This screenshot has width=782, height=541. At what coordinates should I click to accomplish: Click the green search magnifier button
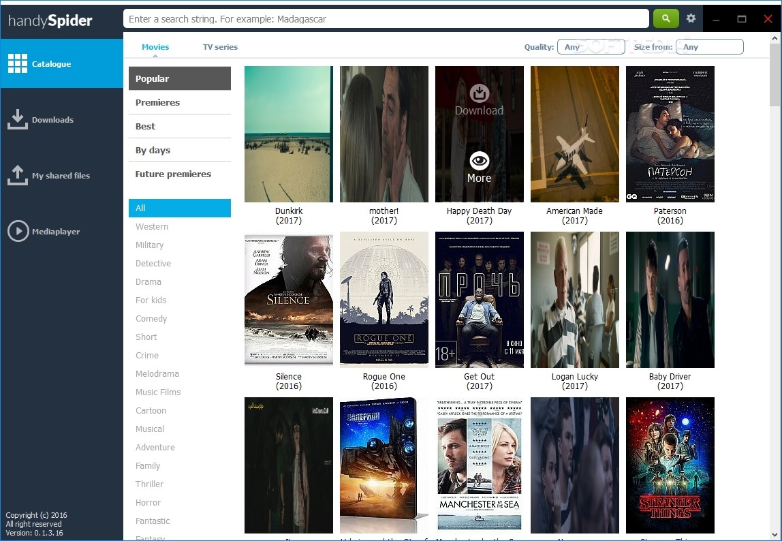pyautogui.click(x=666, y=18)
